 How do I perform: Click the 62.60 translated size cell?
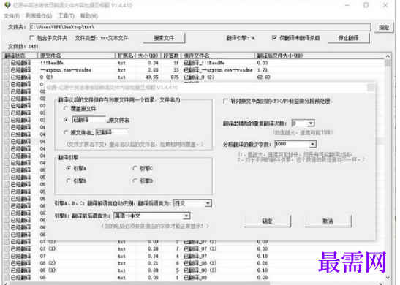(263, 77)
